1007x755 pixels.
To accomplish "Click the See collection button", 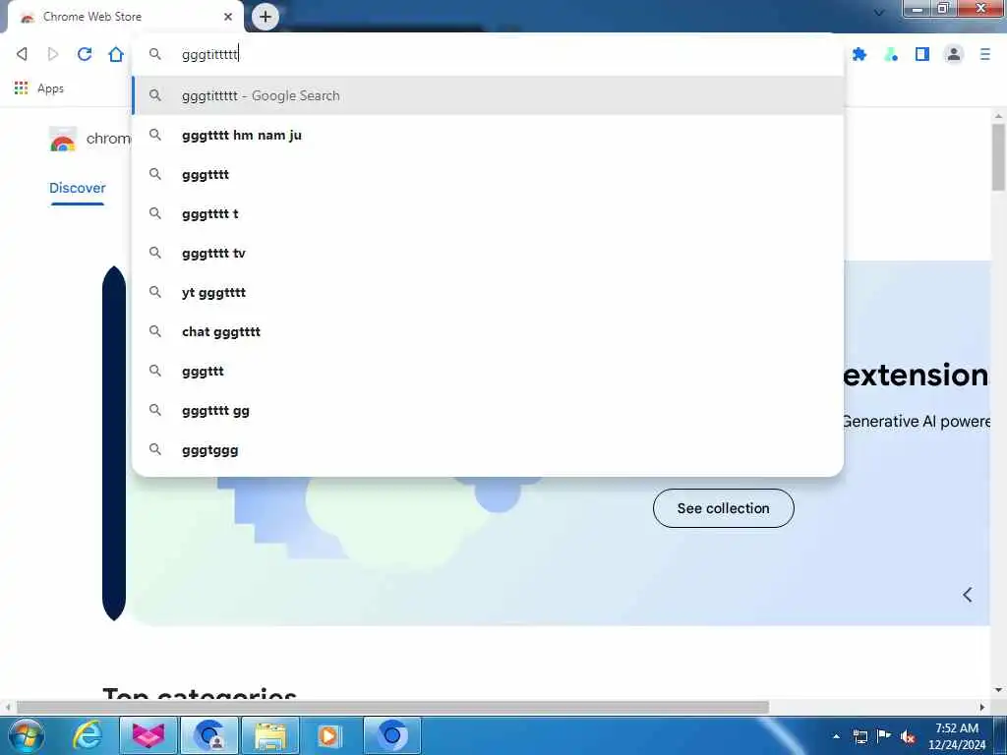I will pos(723,508).
